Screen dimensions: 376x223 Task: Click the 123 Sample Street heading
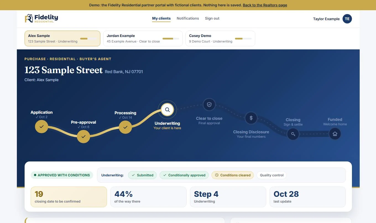[x=64, y=70]
